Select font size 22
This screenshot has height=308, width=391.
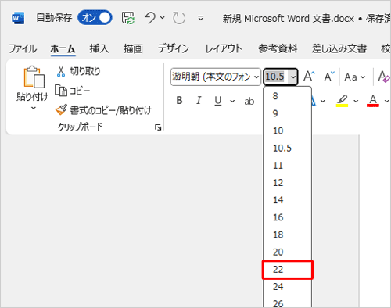(287, 270)
